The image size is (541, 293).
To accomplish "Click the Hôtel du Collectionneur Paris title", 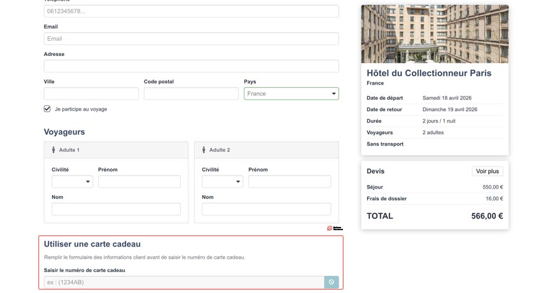I will click(x=429, y=73).
